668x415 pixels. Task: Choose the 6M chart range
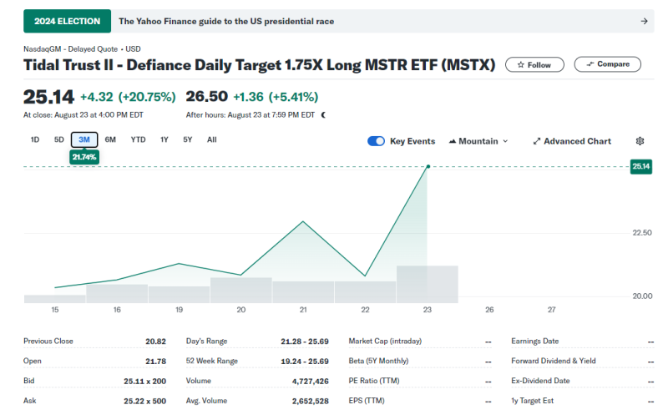(x=110, y=139)
